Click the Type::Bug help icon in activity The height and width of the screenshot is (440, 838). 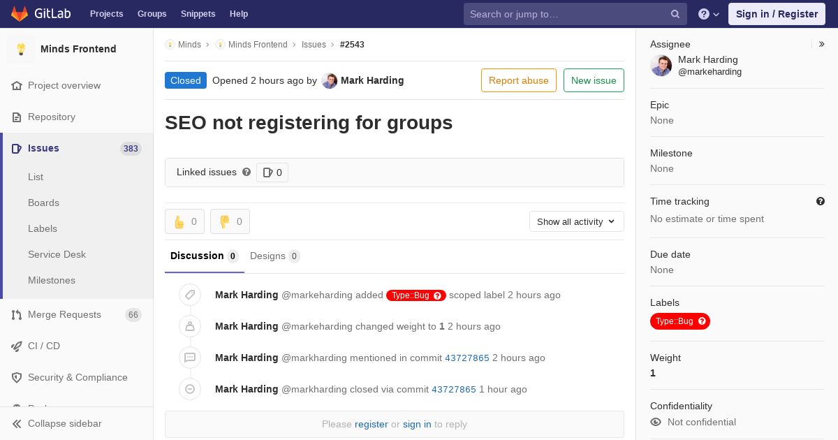438,295
